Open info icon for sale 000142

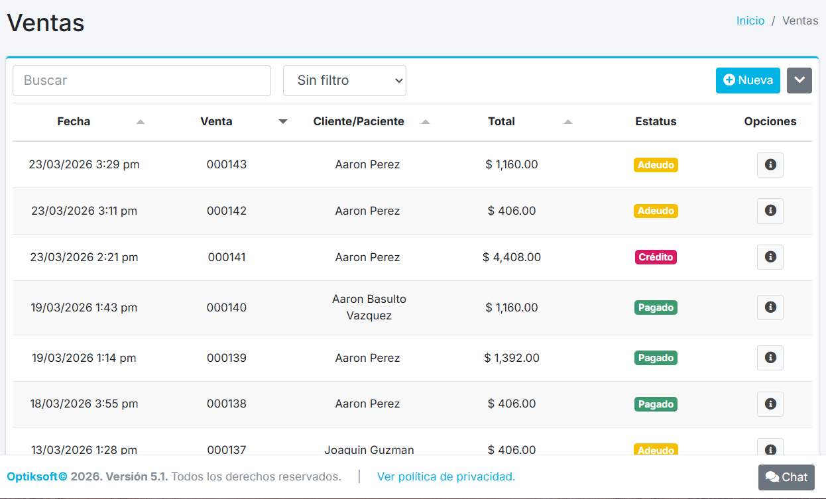pos(770,211)
